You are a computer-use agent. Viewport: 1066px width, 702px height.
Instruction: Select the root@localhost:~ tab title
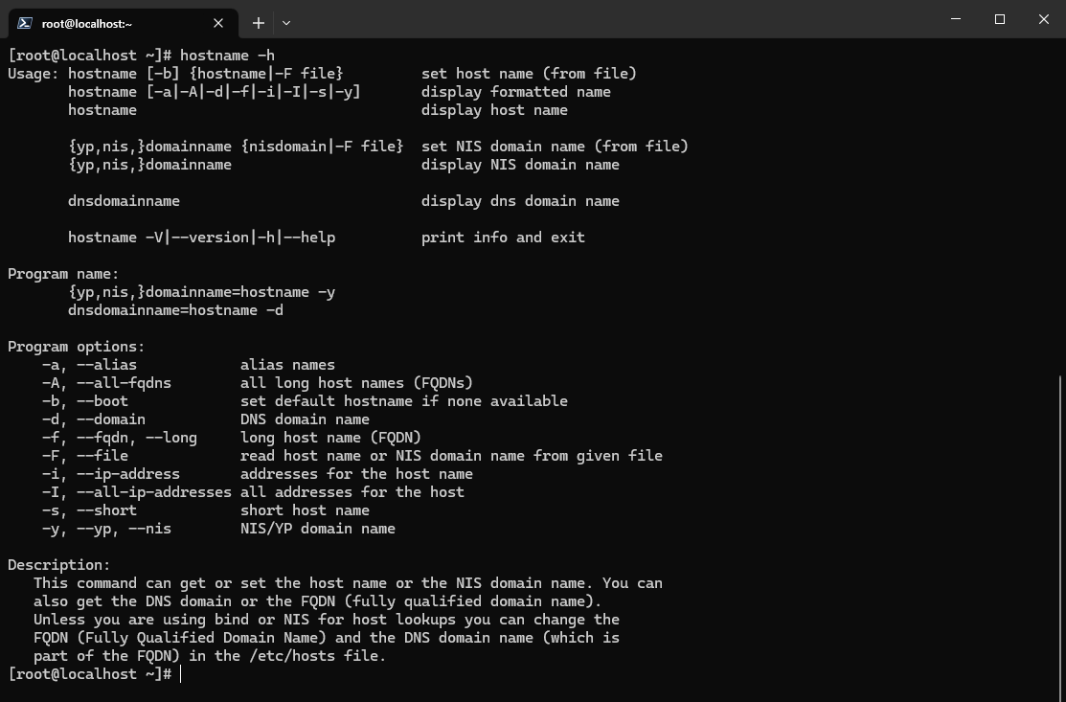coord(87,23)
